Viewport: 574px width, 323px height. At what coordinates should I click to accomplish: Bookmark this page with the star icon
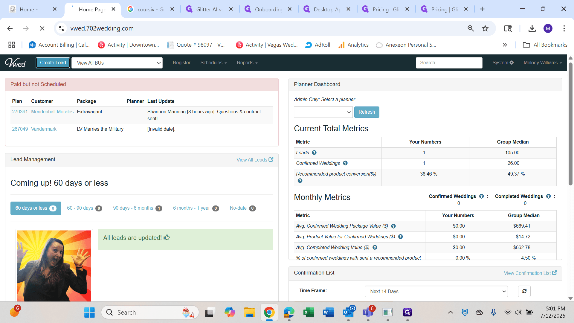click(485, 28)
